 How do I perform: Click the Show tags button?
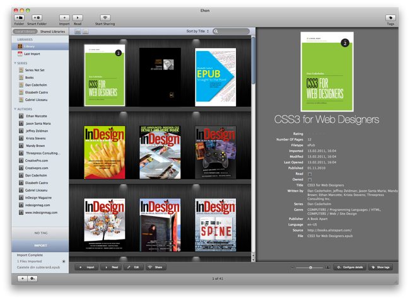(380, 267)
